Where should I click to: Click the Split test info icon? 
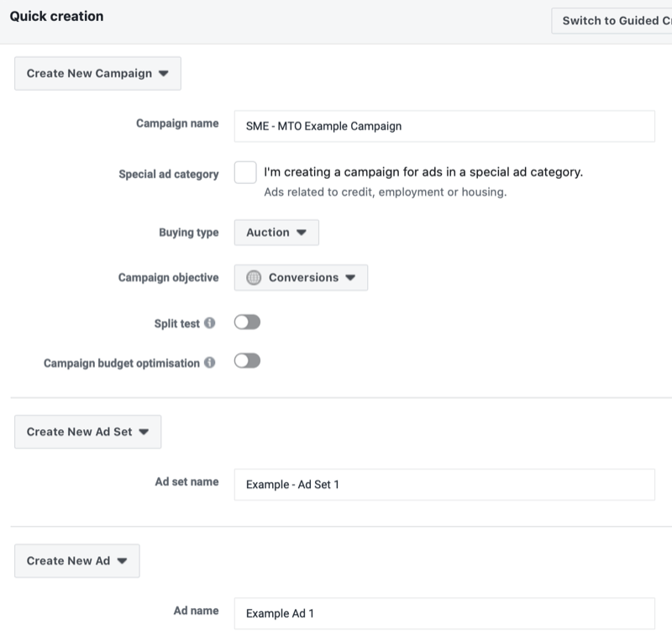coord(209,323)
